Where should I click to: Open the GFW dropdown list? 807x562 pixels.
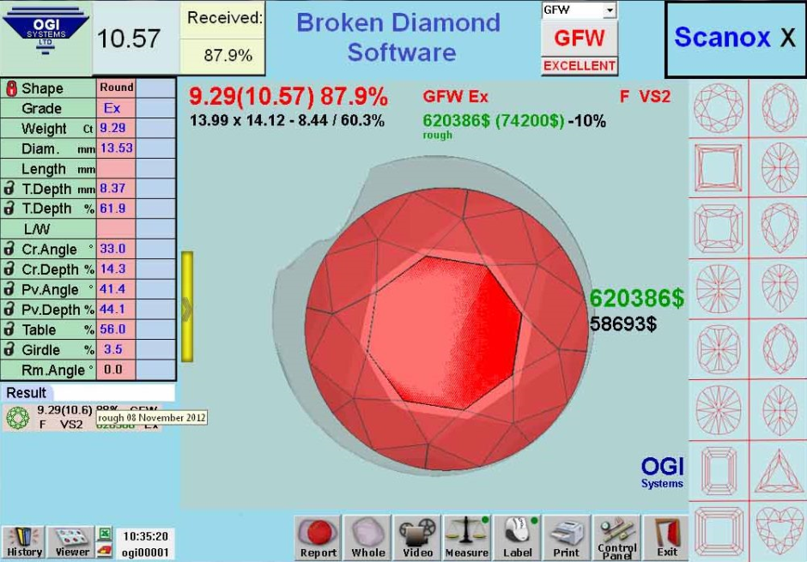pos(610,10)
